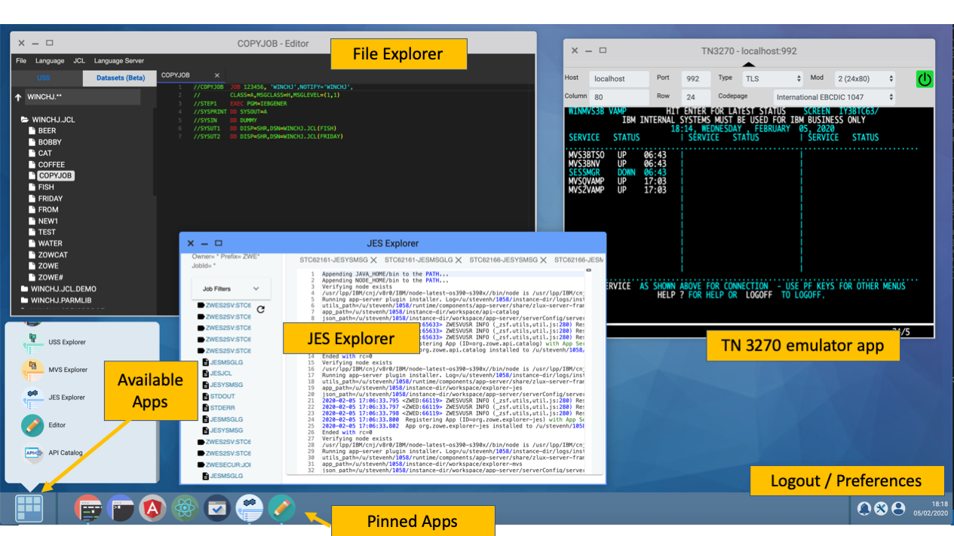Open the app launcher grid
Screen dimensions: 954x536
tap(29, 508)
